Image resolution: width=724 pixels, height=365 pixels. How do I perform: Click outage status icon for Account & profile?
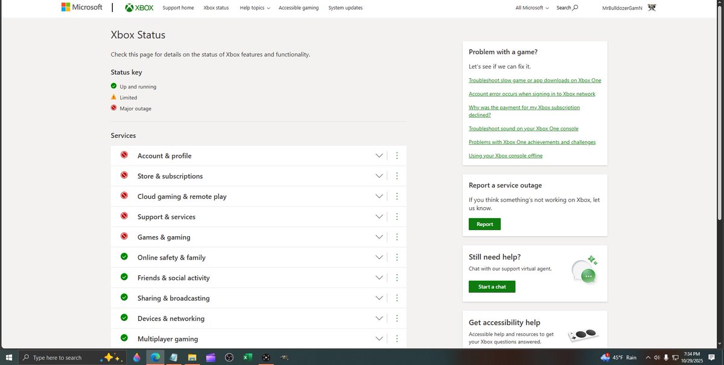124,155
